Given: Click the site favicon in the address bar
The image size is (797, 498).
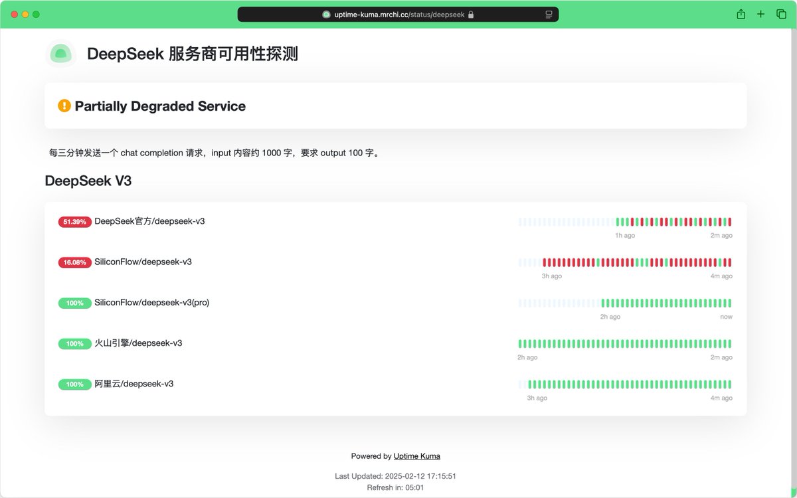Looking at the screenshot, I should pyautogui.click(x=325, y=14).
